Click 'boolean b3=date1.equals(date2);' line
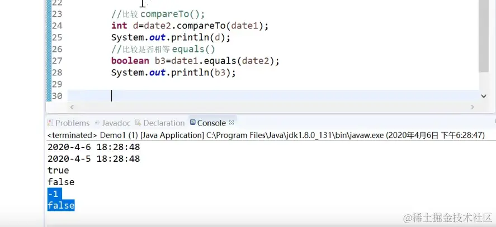Image resolution: width=496 pixels, height=227 pixels. tap(195, 61)
